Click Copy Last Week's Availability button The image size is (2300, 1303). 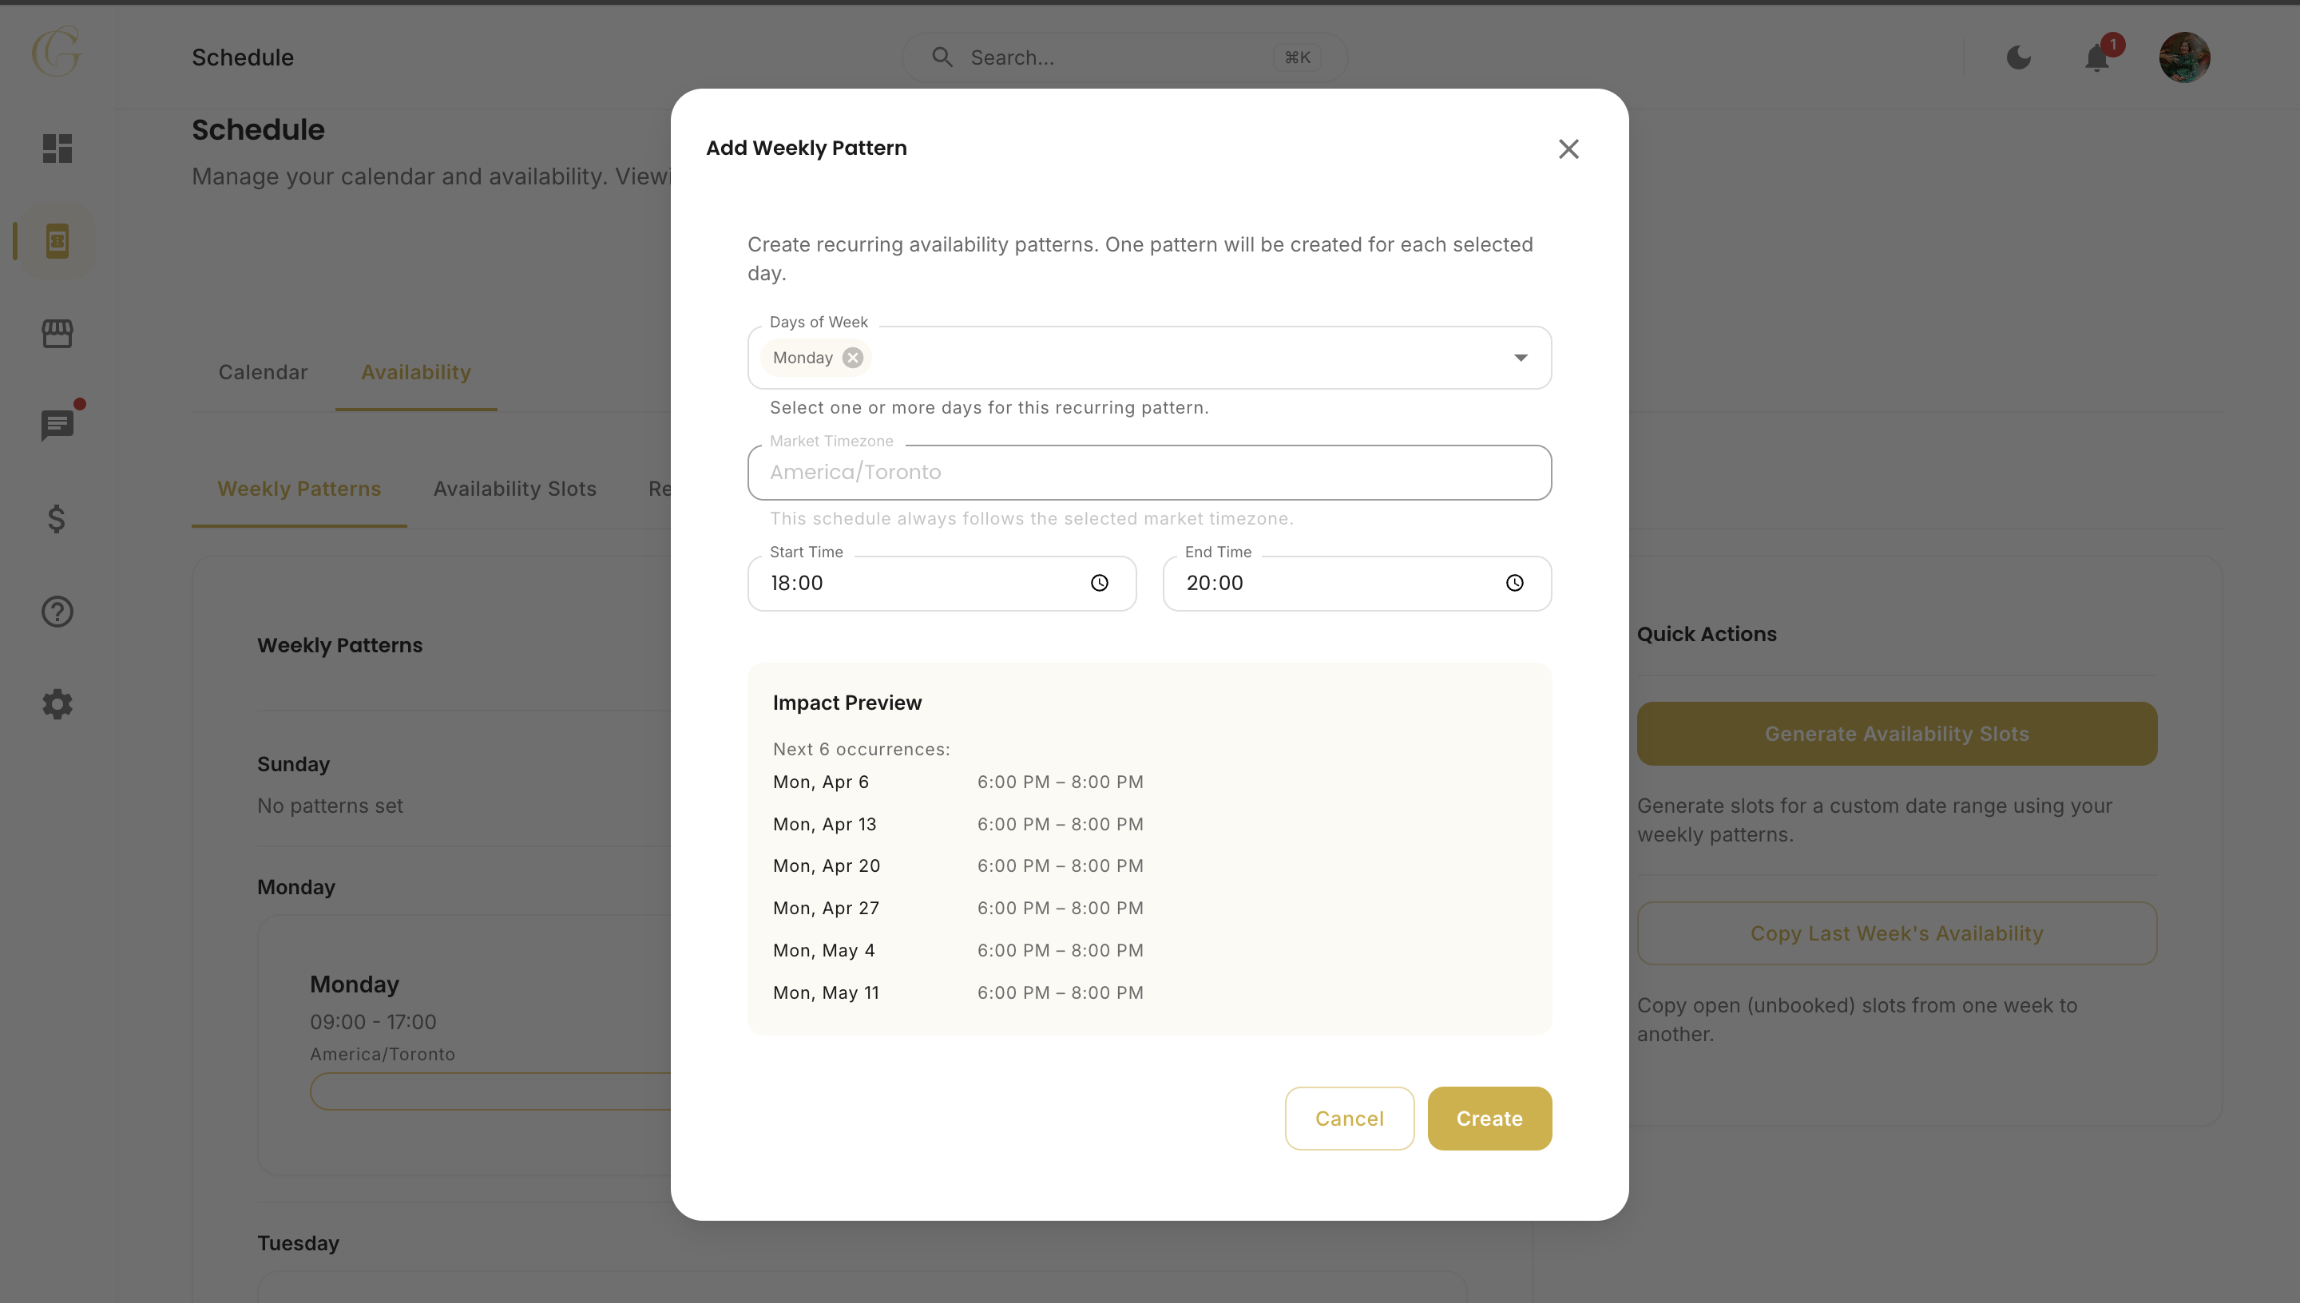(x=1897, y=933)
